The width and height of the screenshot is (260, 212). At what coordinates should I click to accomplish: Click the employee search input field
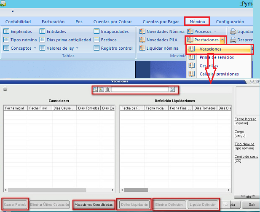click(x=139, y=89)
